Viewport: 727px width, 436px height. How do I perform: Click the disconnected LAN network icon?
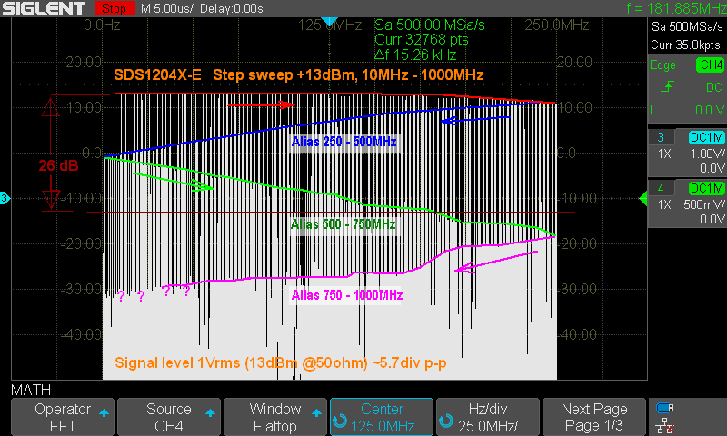[x=665, y=426]
